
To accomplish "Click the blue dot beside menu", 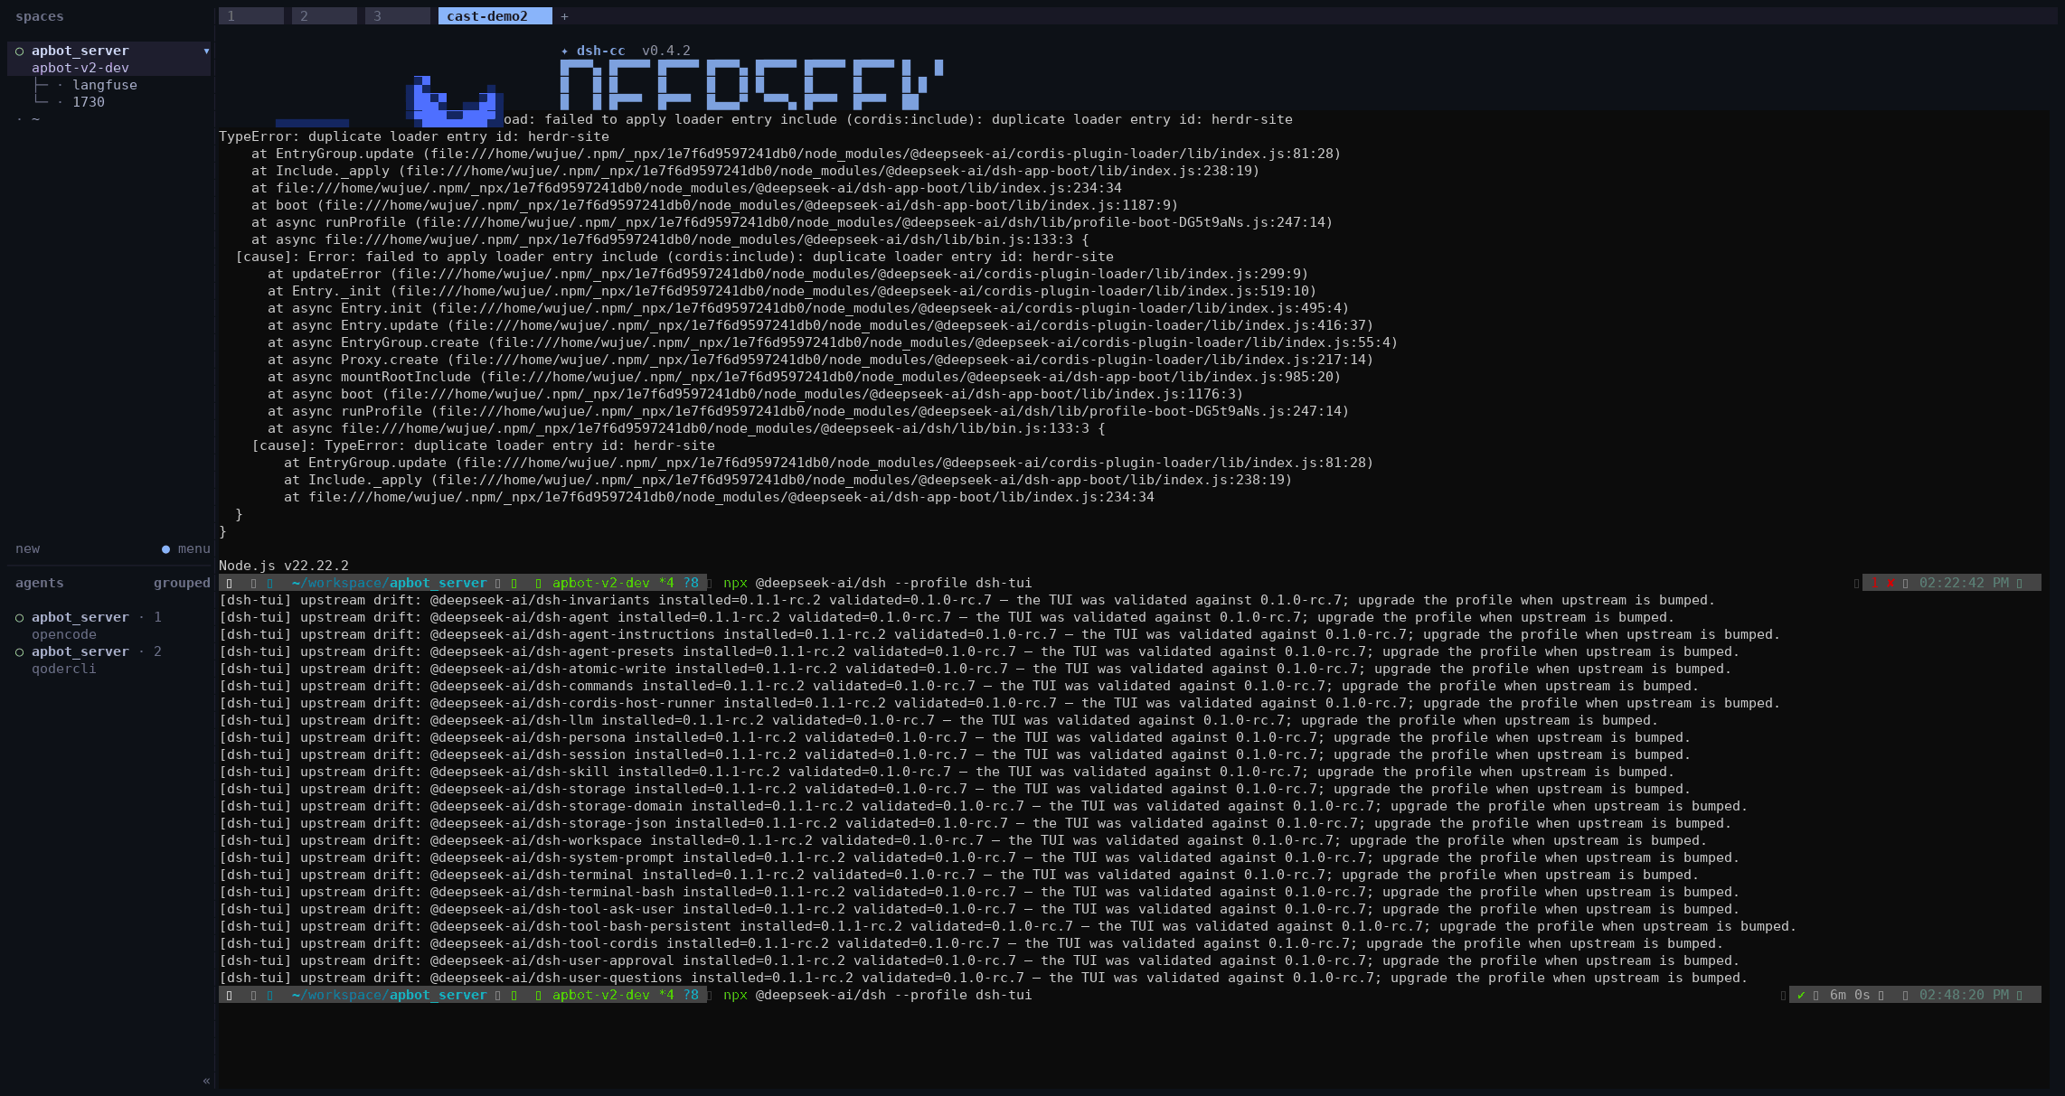I will pos(165,549).
